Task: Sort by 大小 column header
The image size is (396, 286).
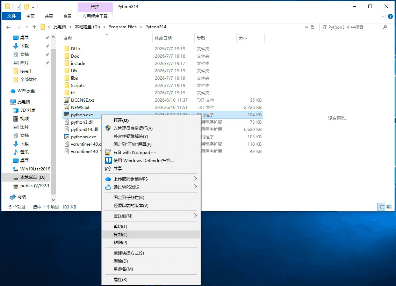Action: [250, 38]
